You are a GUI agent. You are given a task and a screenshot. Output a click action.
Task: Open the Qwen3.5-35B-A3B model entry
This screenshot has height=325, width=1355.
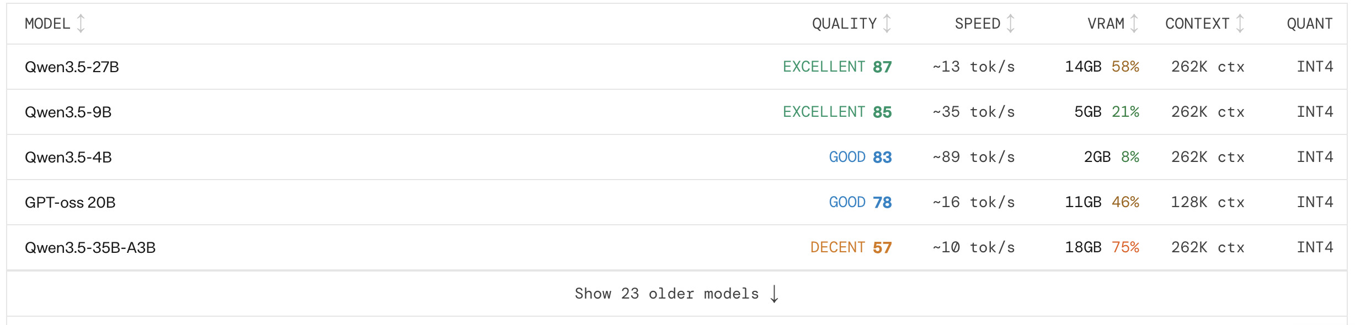[x=677, y=247]
